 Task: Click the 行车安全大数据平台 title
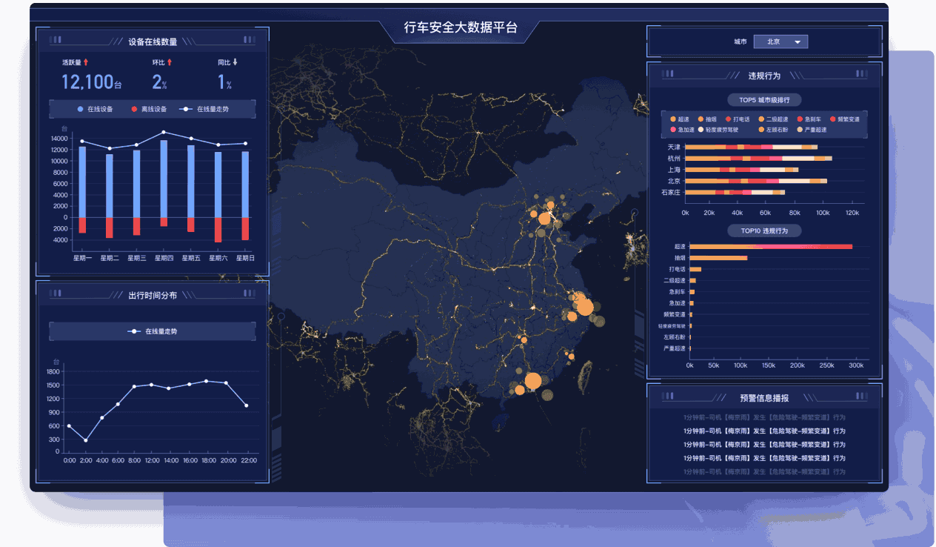click(460, 28)
